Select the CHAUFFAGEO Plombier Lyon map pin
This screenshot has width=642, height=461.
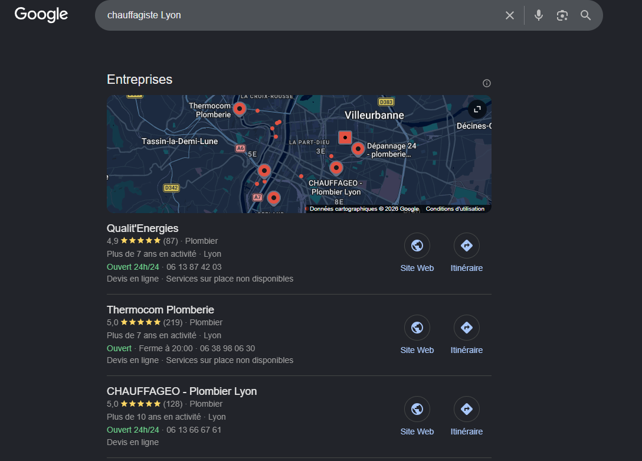[336, 168]
